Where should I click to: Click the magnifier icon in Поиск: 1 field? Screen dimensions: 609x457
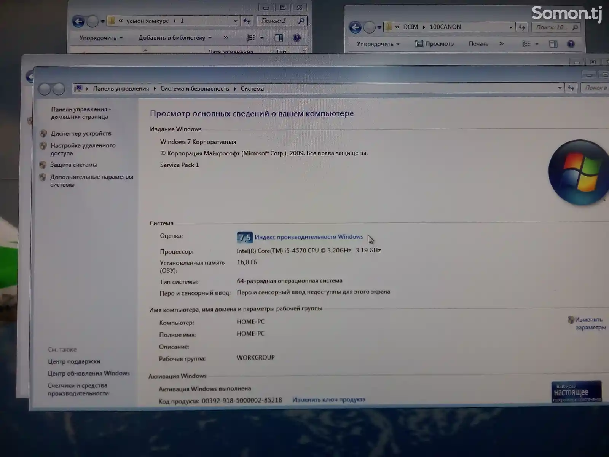click(301, 21)
